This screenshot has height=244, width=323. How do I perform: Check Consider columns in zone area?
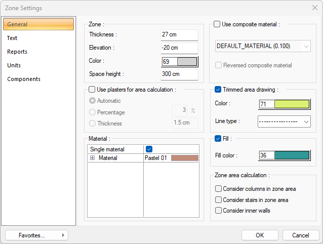[x=218, y=189]
